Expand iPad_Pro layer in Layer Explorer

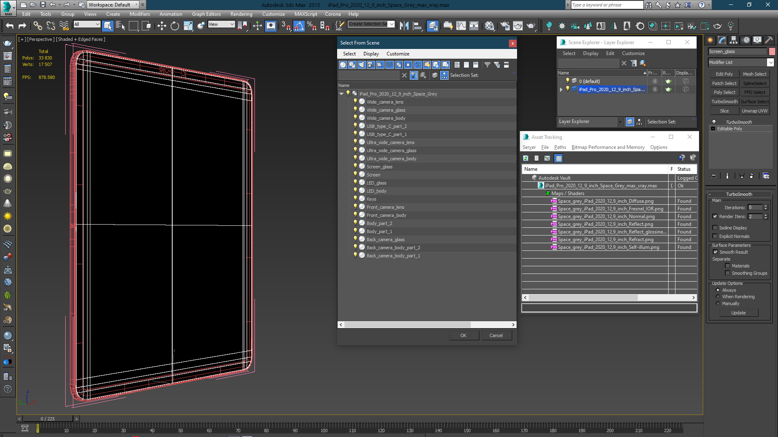561,89
